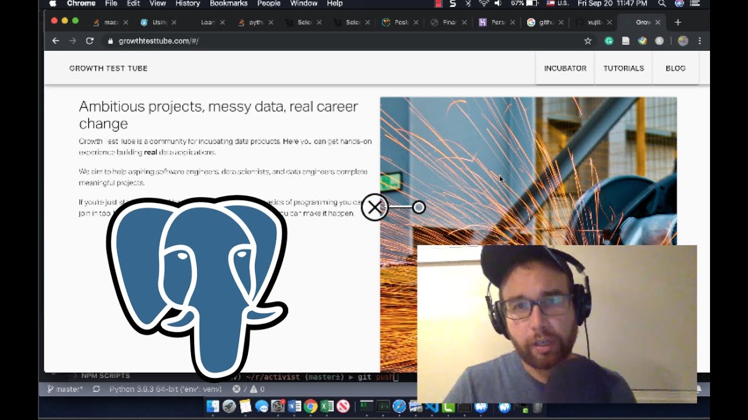The height and width of the screenshot is (420, 748).
Task: Open the Help menu
Action: 335,3
